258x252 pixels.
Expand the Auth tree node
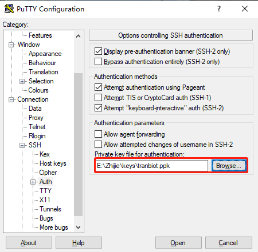pyautogui.click(x=33, y=182)
